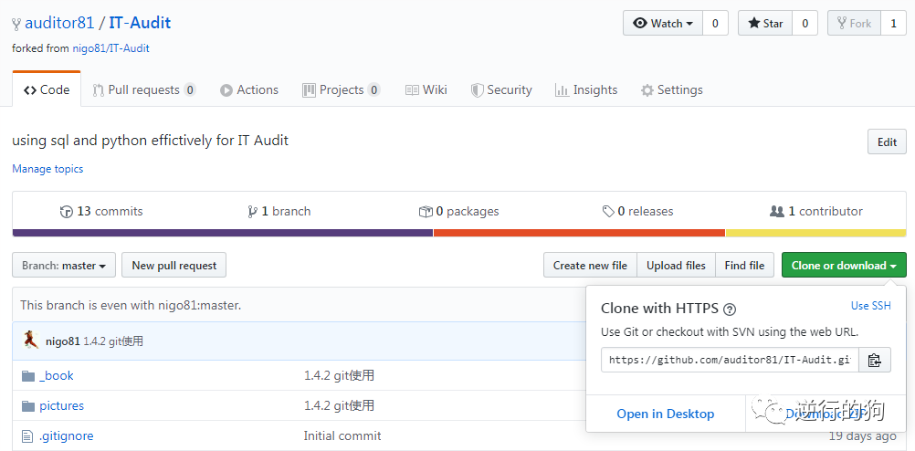
Task: Open the Initial commit message link
Action: click(342, 435)
